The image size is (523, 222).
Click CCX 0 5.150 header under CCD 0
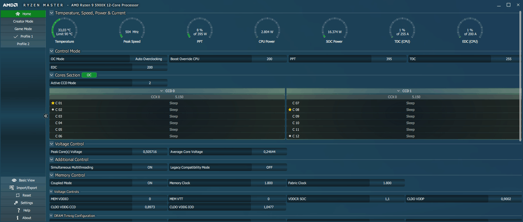167,97
